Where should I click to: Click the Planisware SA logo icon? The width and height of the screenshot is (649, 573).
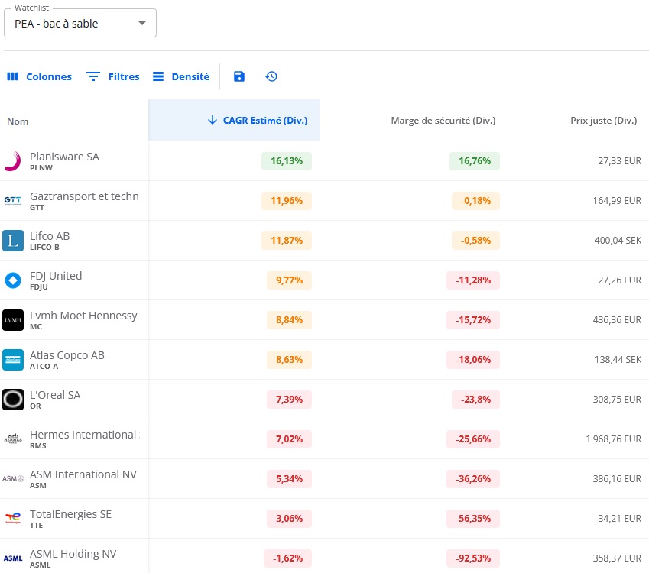(13, 161)
